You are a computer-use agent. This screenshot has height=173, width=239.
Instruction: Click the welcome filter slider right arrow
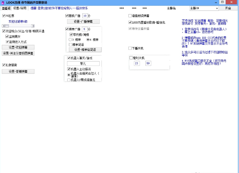pos(33,26)
